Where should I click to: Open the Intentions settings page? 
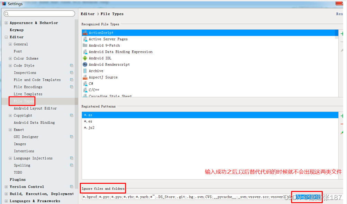tap(24, 151)
